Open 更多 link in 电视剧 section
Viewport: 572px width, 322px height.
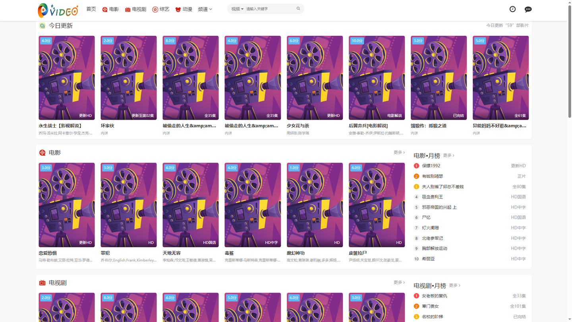(x=399, y=282)
